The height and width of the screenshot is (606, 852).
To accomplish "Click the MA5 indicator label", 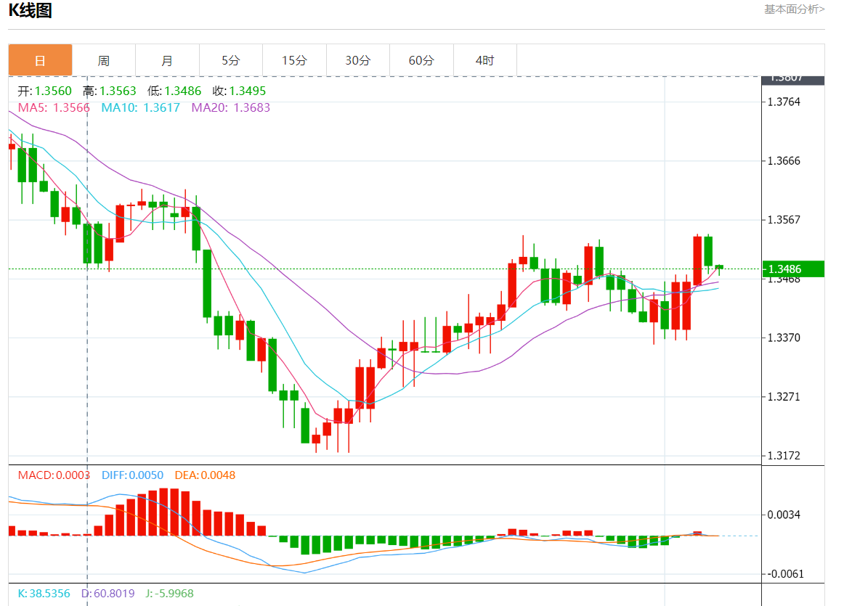I will pyautogui.click(x=54, y=107).
